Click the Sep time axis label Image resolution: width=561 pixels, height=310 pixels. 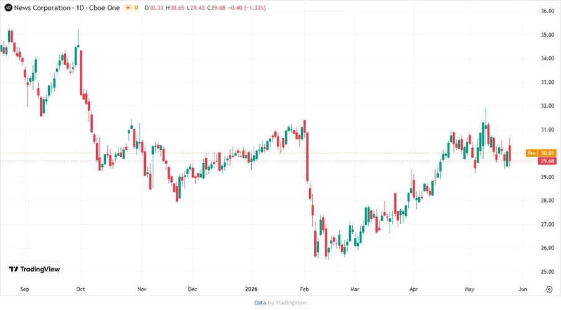click(x=25, y=289)
